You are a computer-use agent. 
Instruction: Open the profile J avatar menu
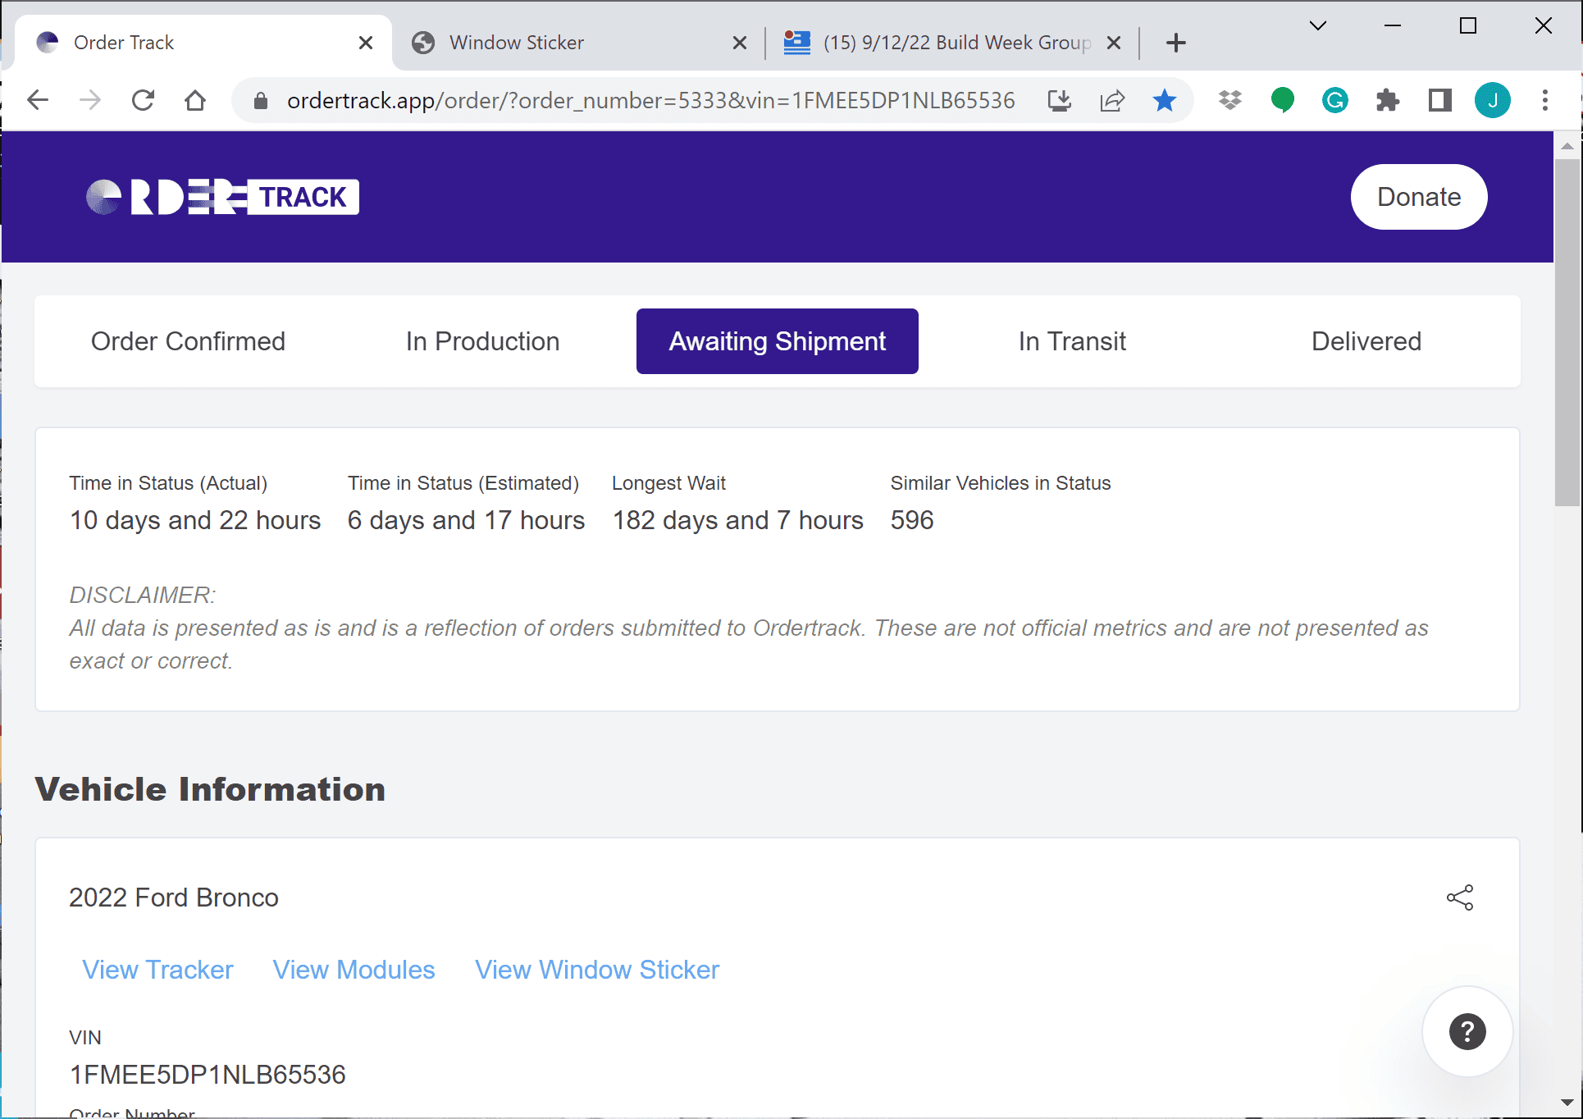click(1493, 100)
